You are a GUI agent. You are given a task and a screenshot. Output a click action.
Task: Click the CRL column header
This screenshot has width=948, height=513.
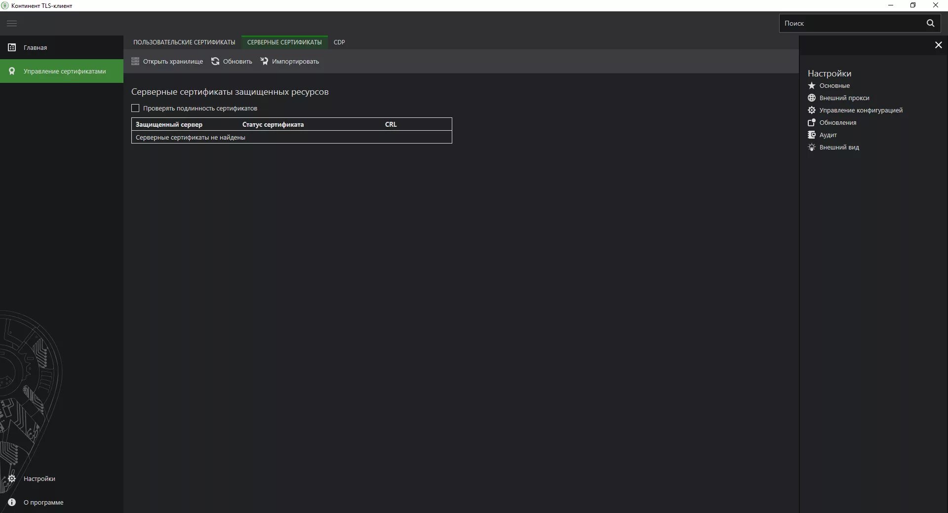pos(391,124)
